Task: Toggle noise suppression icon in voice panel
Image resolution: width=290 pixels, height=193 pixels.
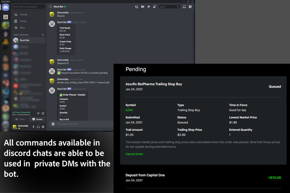Action: 38,113
